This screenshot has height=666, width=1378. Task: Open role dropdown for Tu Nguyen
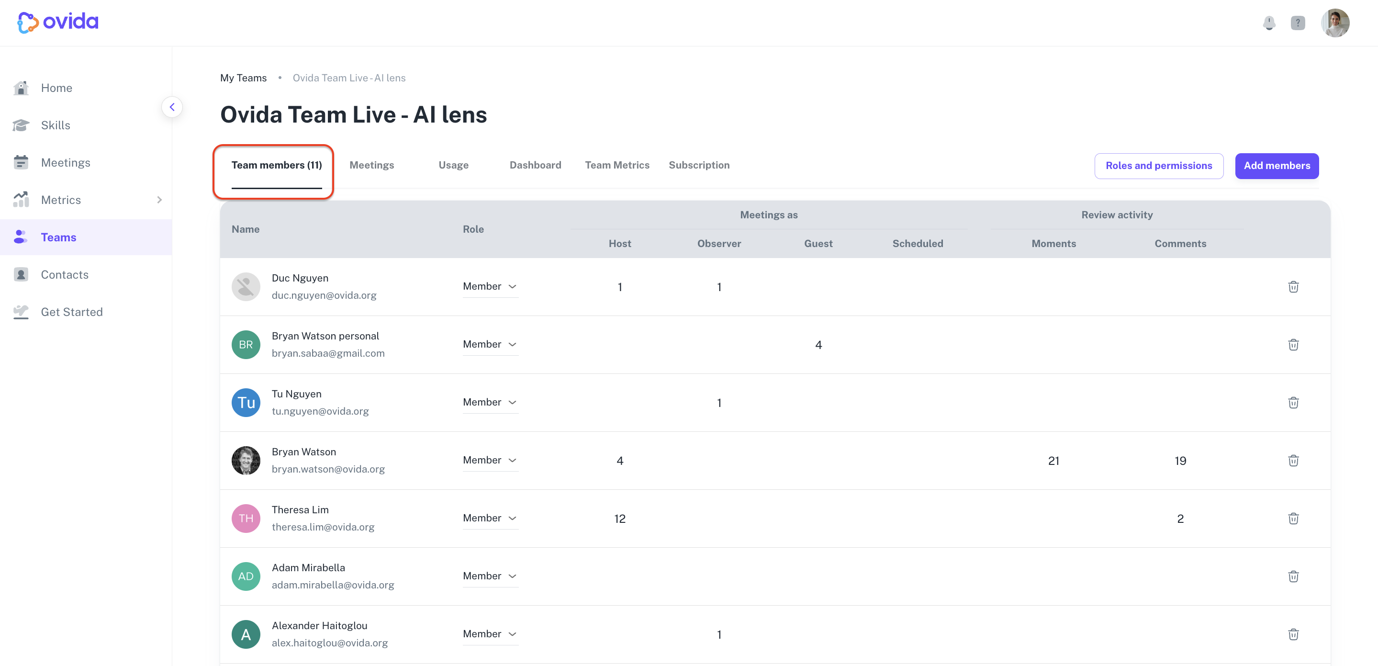pos(491,402)
